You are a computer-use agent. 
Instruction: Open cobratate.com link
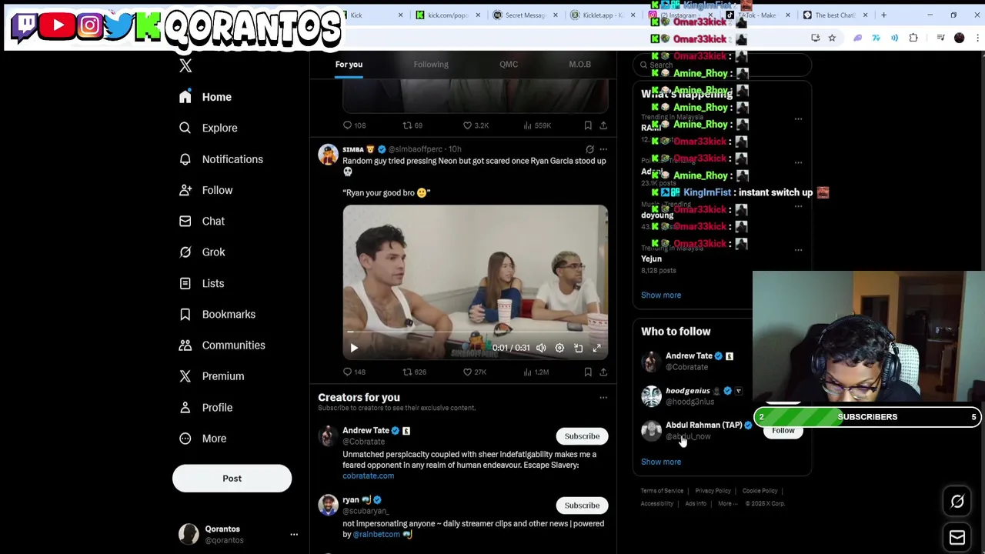[x=368, y=476]
